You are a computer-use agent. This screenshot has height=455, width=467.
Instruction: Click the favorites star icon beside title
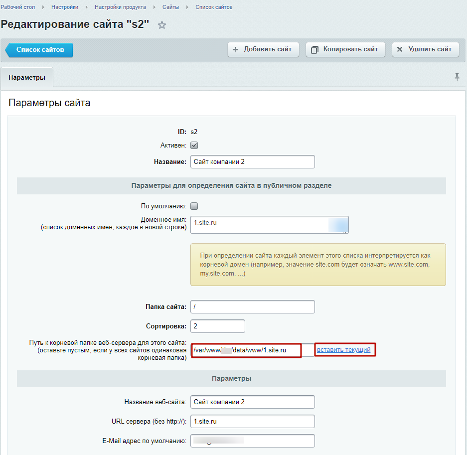coord(162,25)
